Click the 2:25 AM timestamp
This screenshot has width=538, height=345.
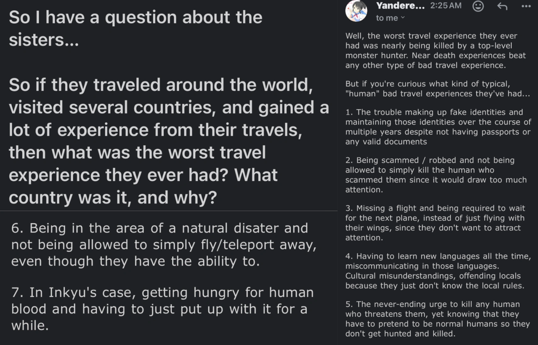point(446,5)
